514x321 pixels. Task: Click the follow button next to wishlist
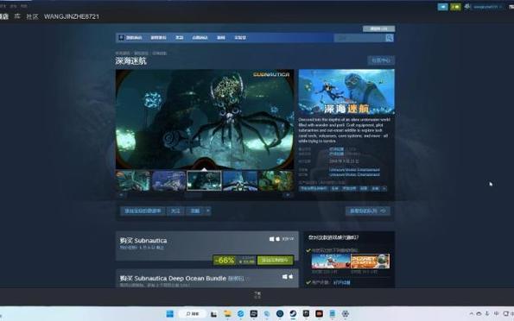pyautogui.click(x=175, y=211)
